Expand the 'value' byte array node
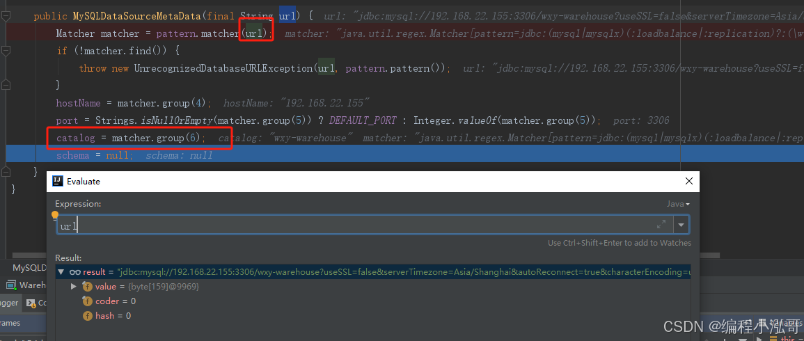This screenshot has height=341, width=804. point(73,287)
